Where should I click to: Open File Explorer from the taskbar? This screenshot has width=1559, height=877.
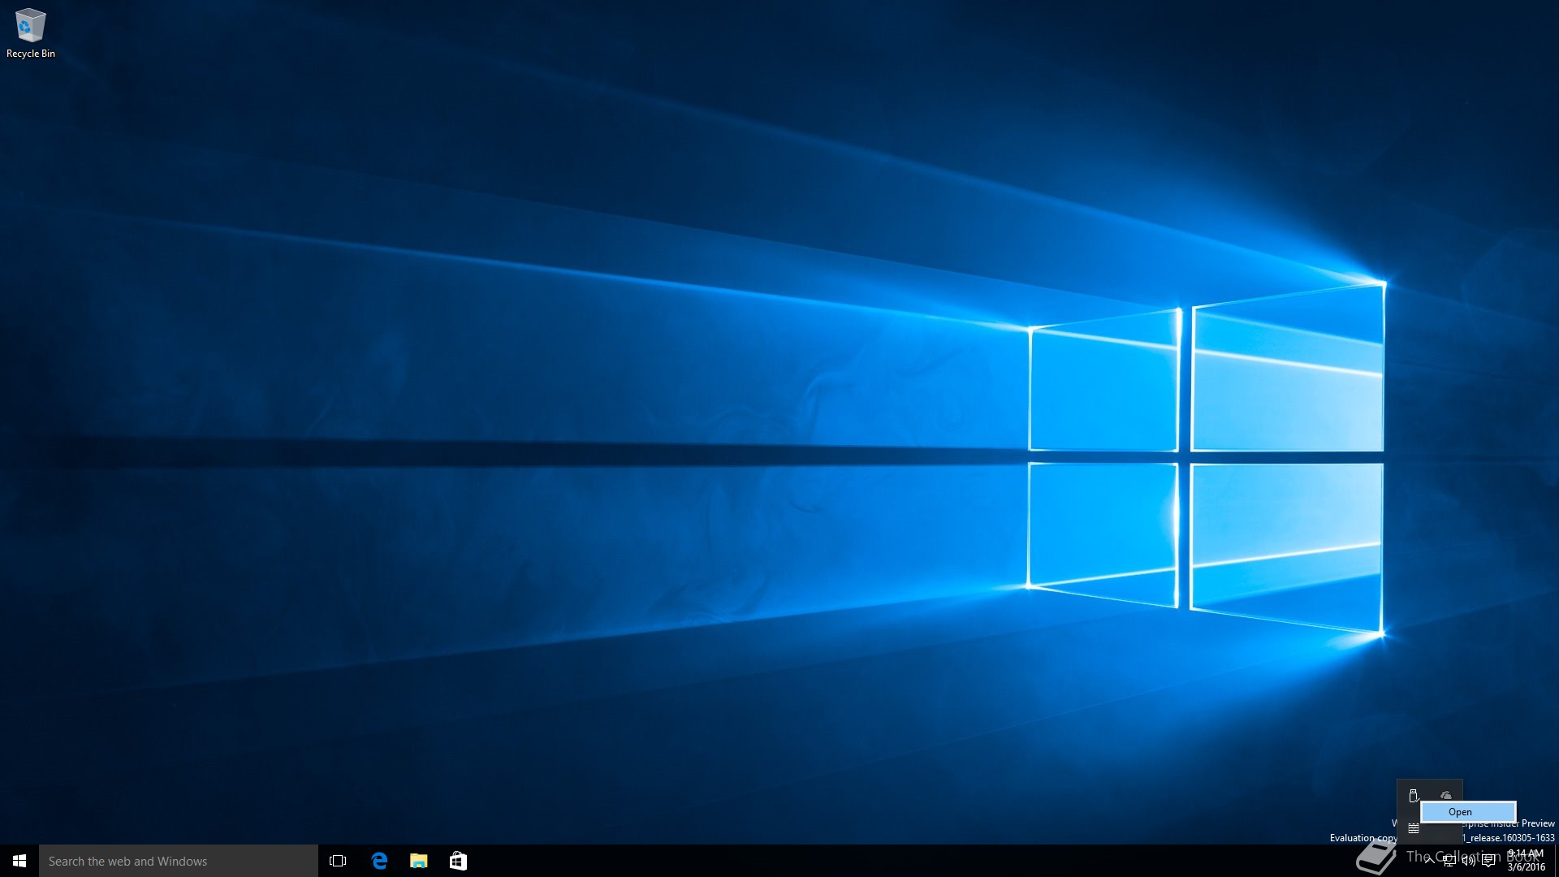[x=419, y=861]
